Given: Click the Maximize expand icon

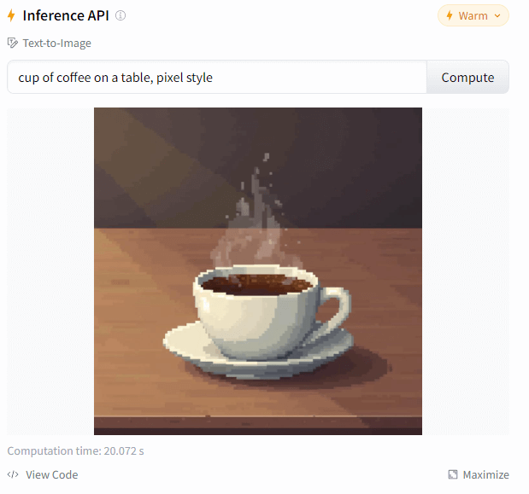Looking at the screenshot, I should (x=453, y=474).
